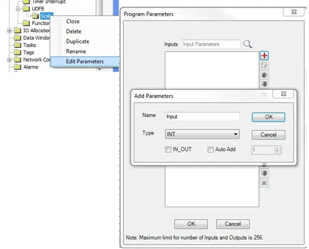Select the Tags item in the tree
Screen dimensions: 309x249
tap(29, 52)
